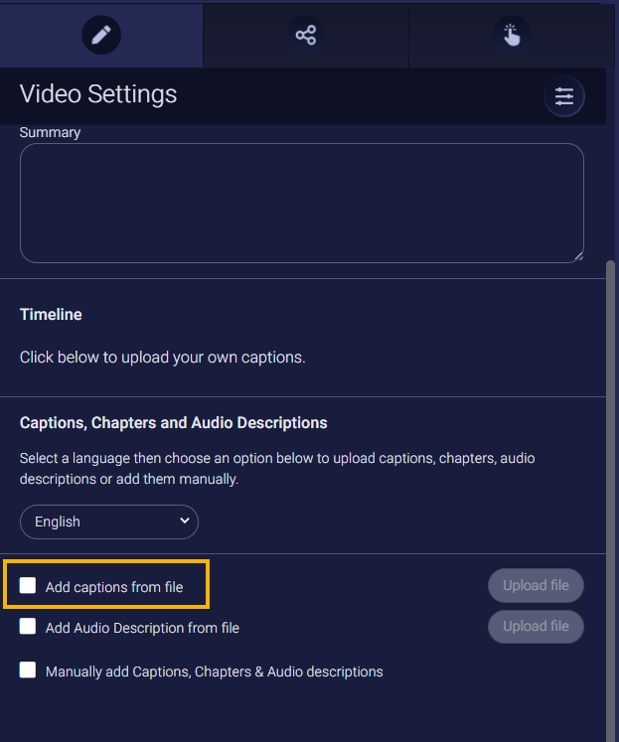This screenshot has height=742, width=619.
Task: Click the Video Settings panel title
Action: 98,94
